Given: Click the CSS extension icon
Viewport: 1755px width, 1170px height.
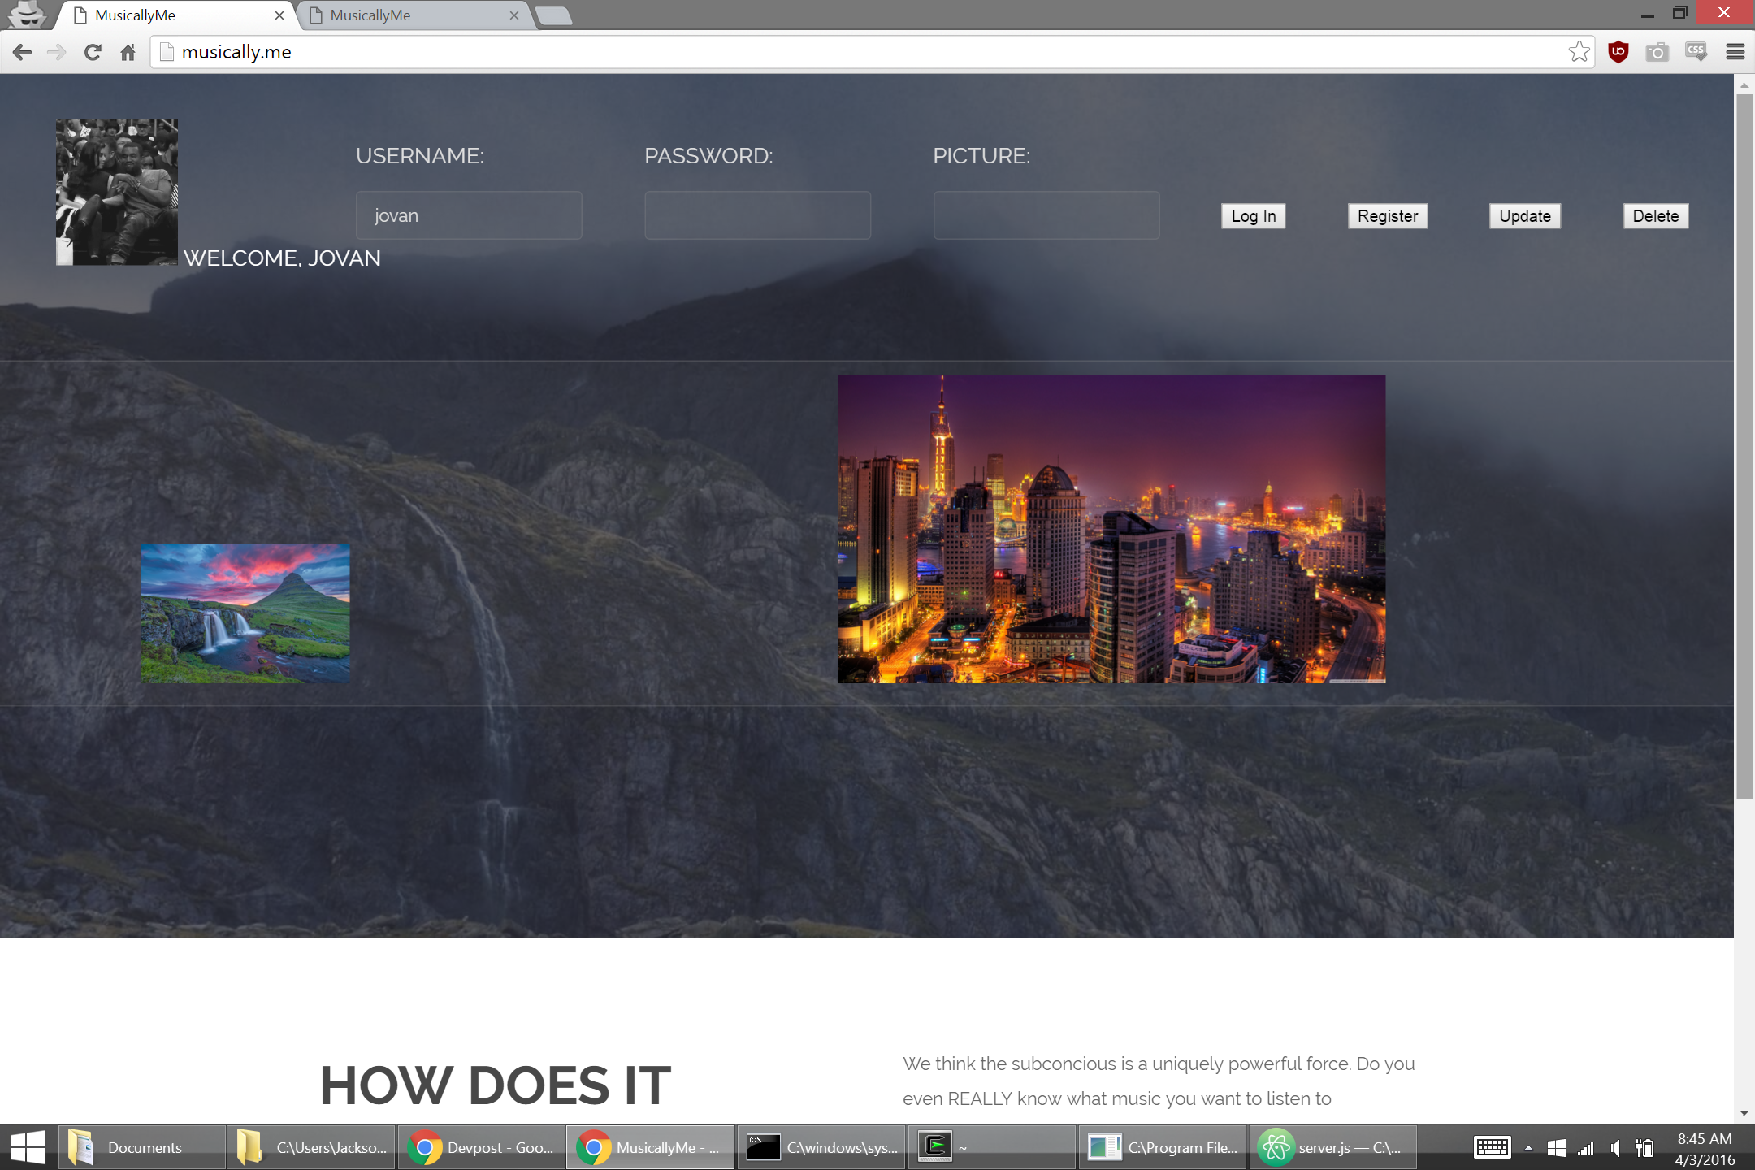Looking at the screenshot, I should point(1696,52).
